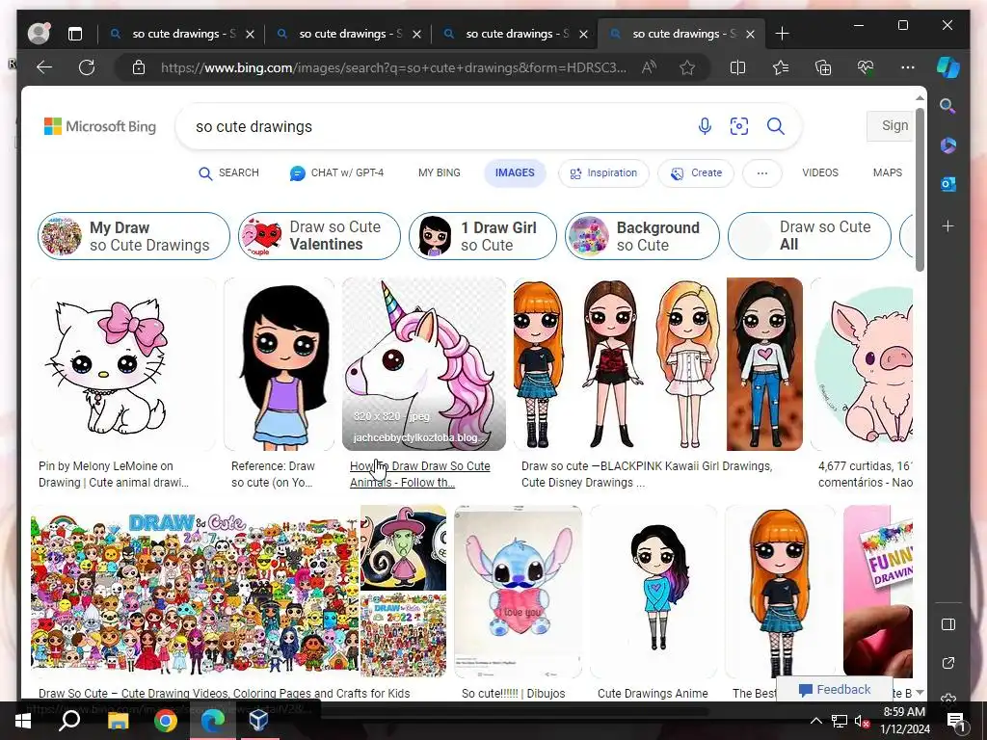Expand the more options ellipsis pill

click(762, 173)
